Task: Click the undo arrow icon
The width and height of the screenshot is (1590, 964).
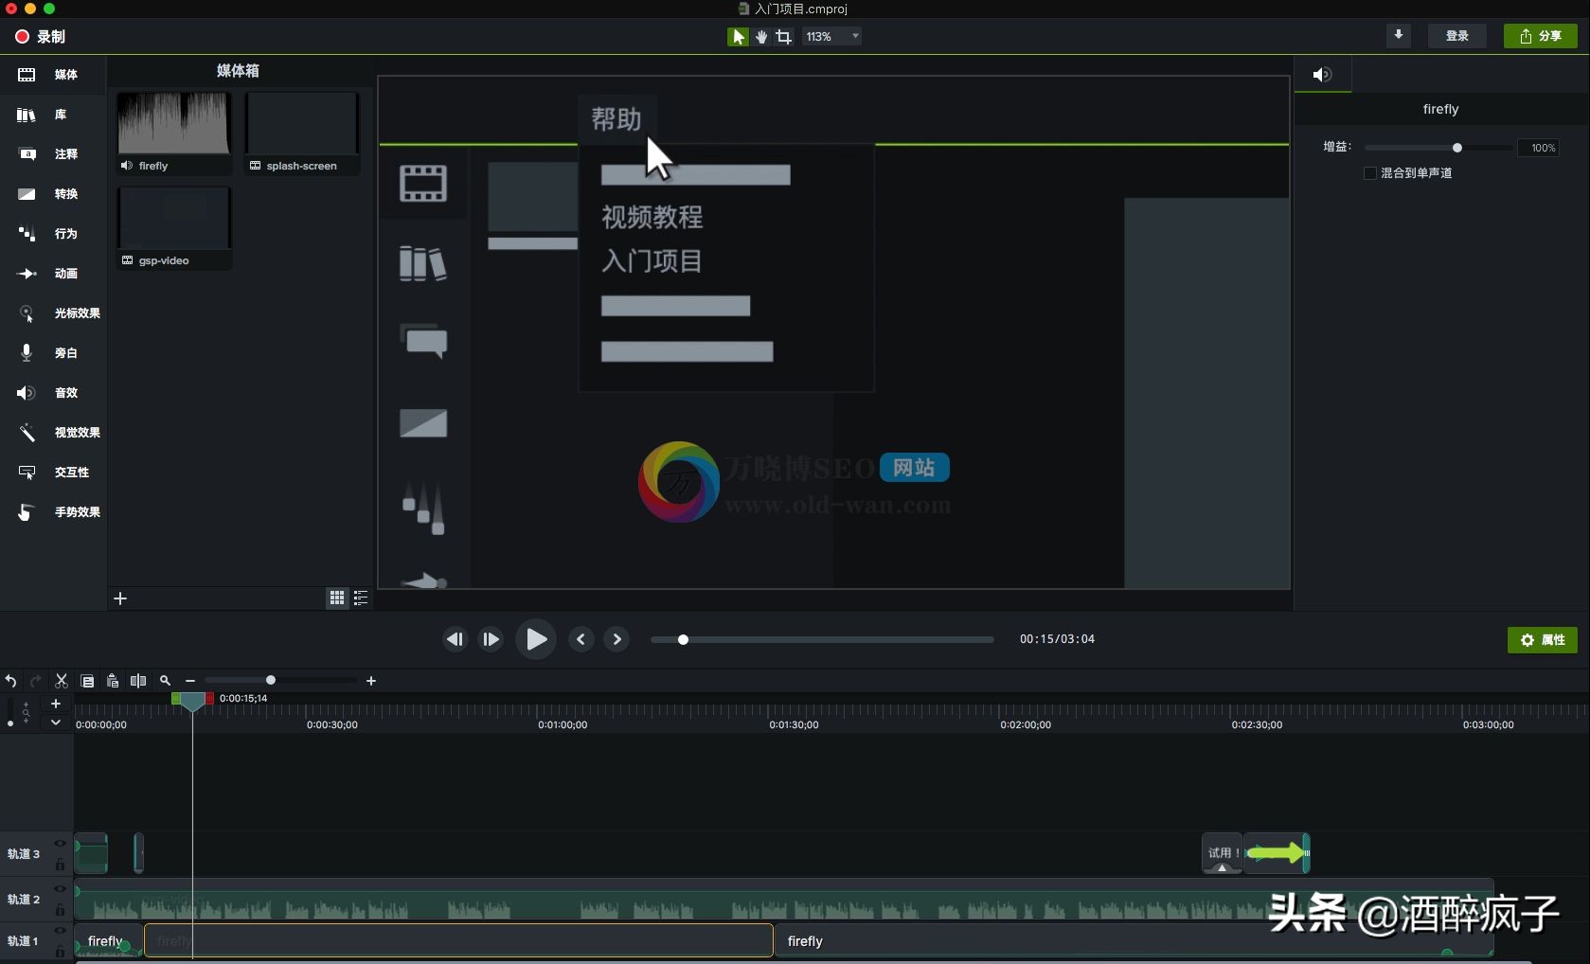Action: [x=11, y=681]
